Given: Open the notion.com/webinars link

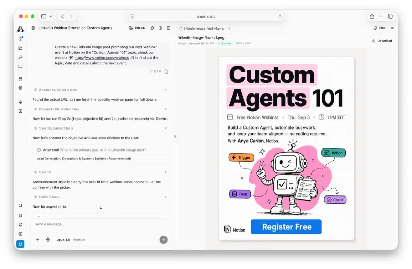Looking at the screenshot, I should coord(101,58).
